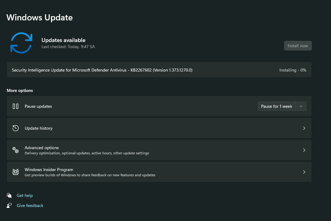Click the Install now button
Image resolution: width=331 pixels, height=221 pixels.
[298, 46]
